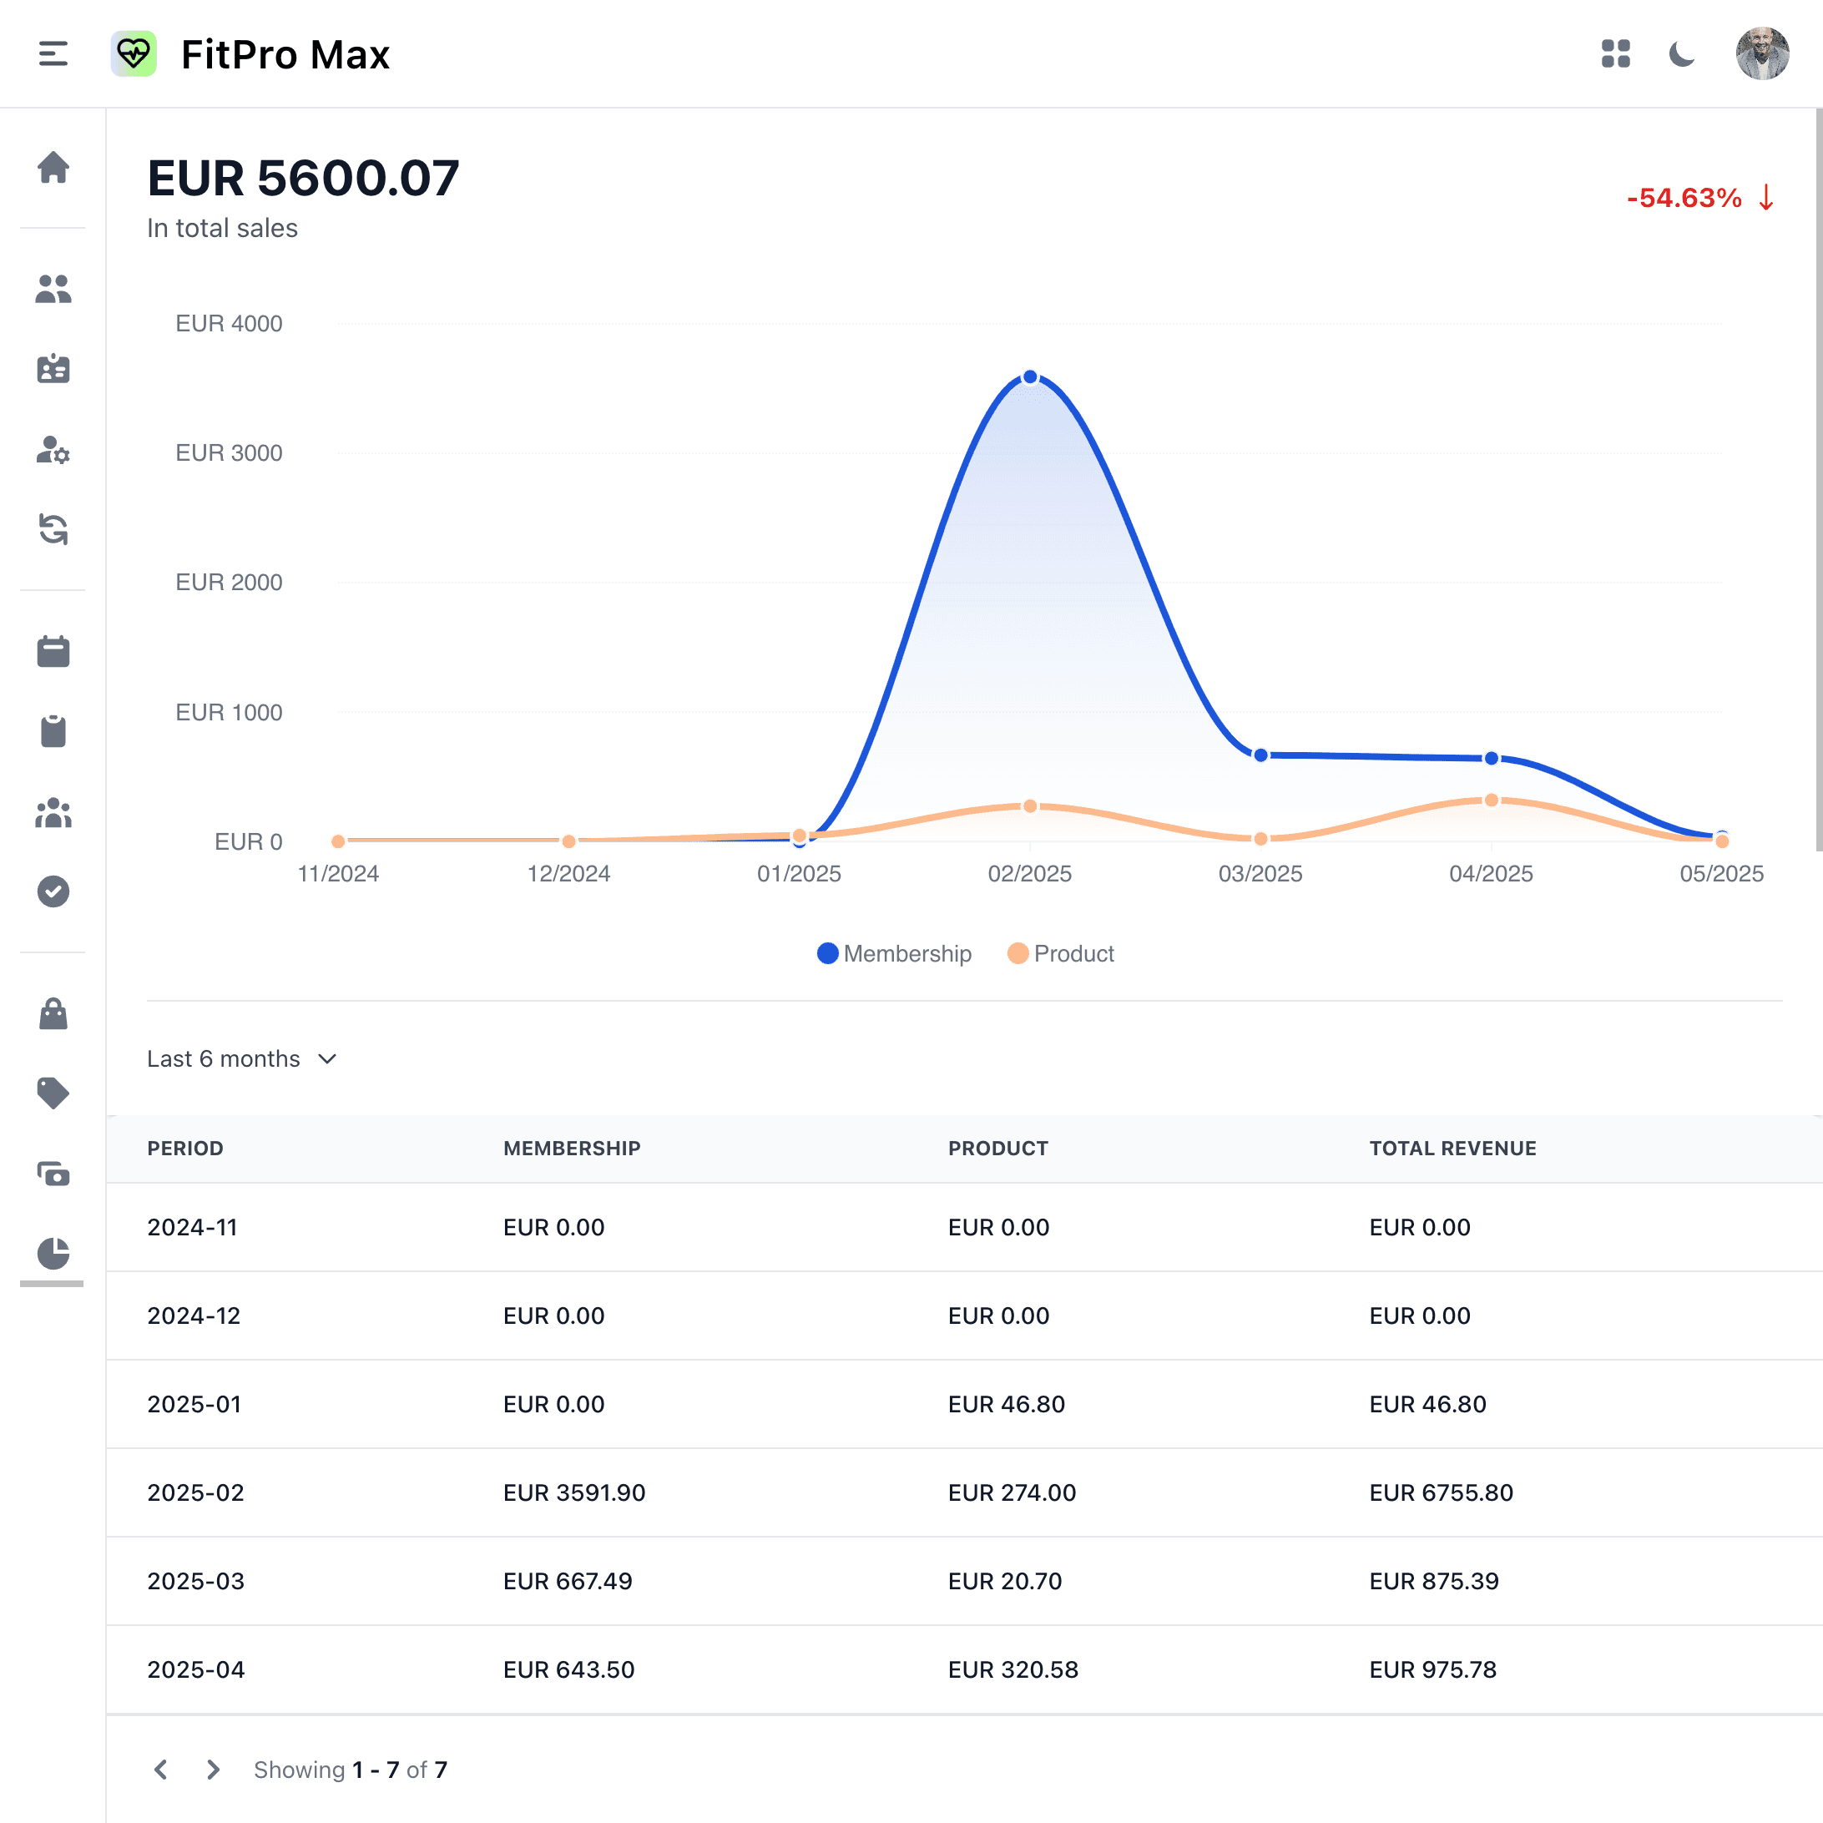Viewport: 1823px width, 1823px height.
Task: Open the Home dashboard icon
Action: click(53, 168)
